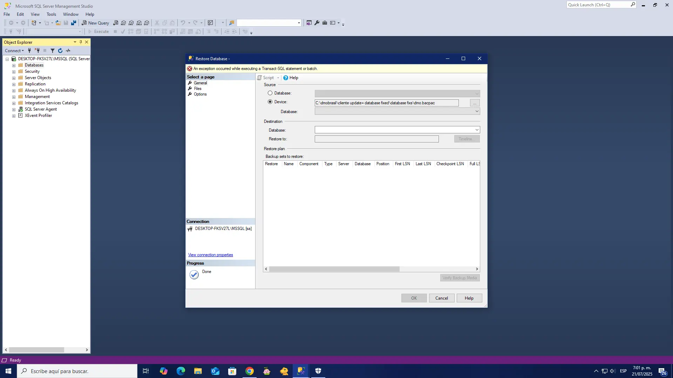This screenshot has height=378, width=673.
Task: Click the browse (...) device button
Action: click(475, 103)
